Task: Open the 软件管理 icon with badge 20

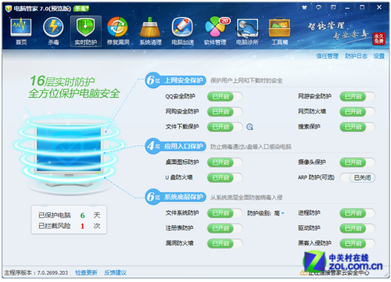Action: [x=215, y=31]
